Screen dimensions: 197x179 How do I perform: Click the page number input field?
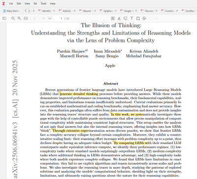click(x=59, y=18)
